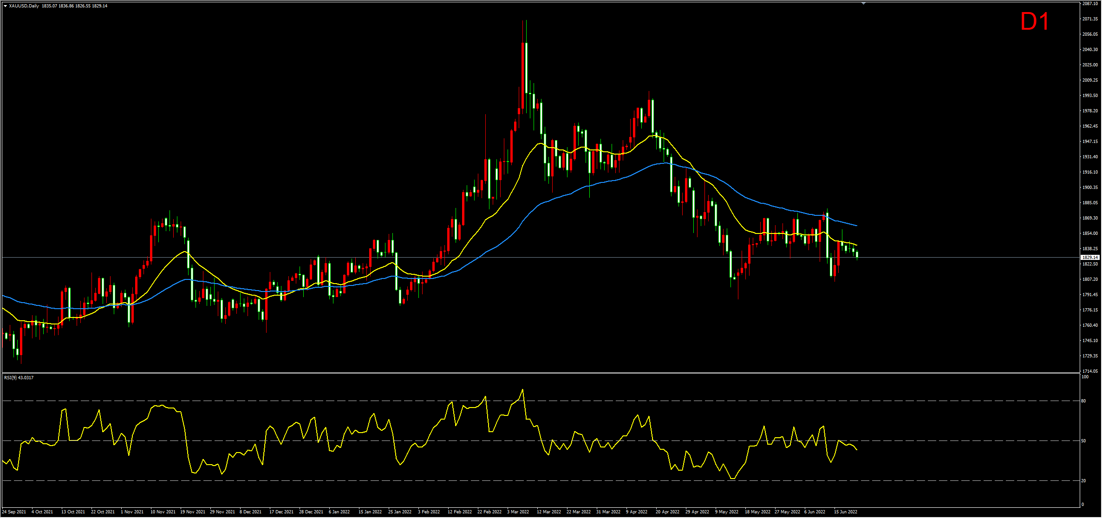Click the 9 May 2022 date label
Viewport: 1102px width, 518px height.
(x=727, y=512)
